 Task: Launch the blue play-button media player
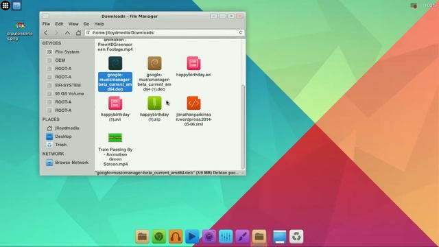[192, 237]
